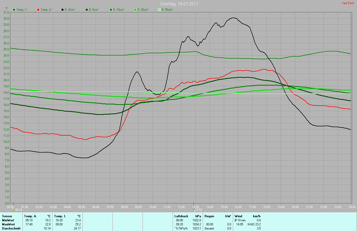Click the '09:20' pressure time value

pyautogui.click(x=180, y=224)
